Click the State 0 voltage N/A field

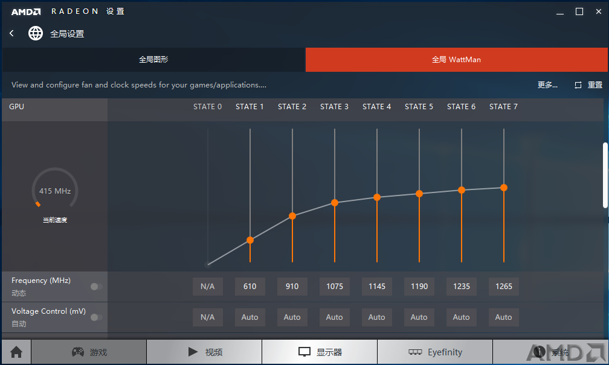point(208,317)
